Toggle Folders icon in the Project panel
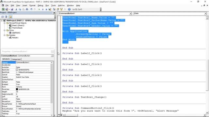This screenshot has width=209, height=117. 10,17
